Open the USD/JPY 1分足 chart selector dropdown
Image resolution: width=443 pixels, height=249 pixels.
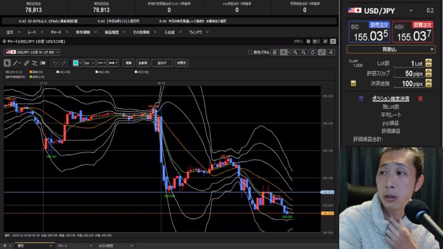click(32, 52)
